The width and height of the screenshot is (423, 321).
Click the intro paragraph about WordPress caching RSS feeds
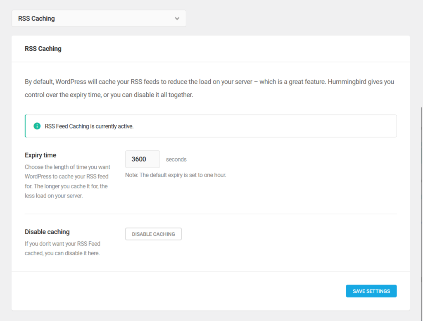[x=209, y=88]
